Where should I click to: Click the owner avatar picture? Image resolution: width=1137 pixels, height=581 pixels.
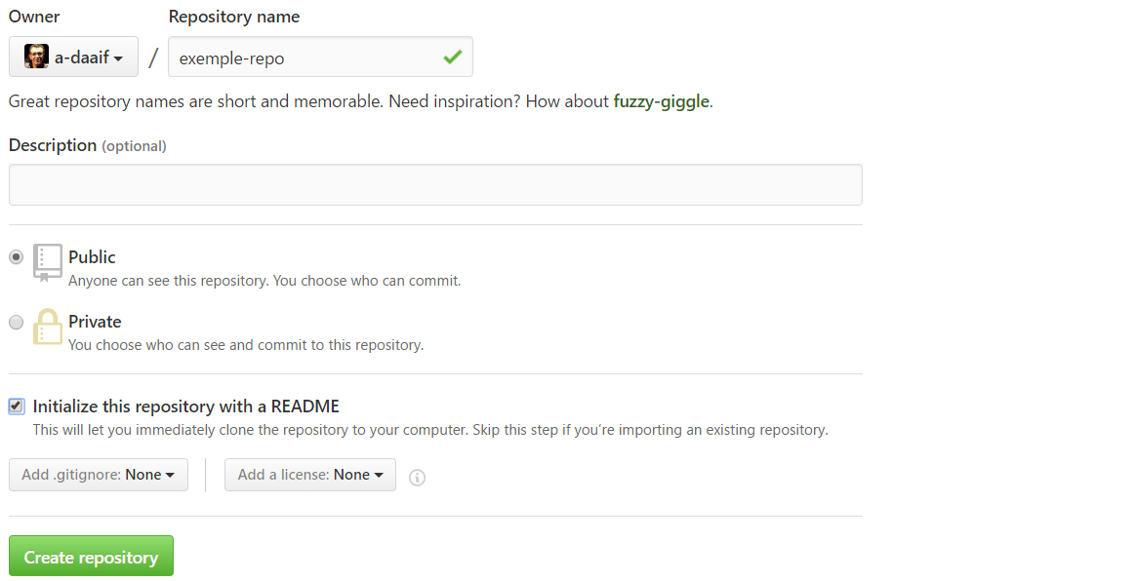[36, 57]
